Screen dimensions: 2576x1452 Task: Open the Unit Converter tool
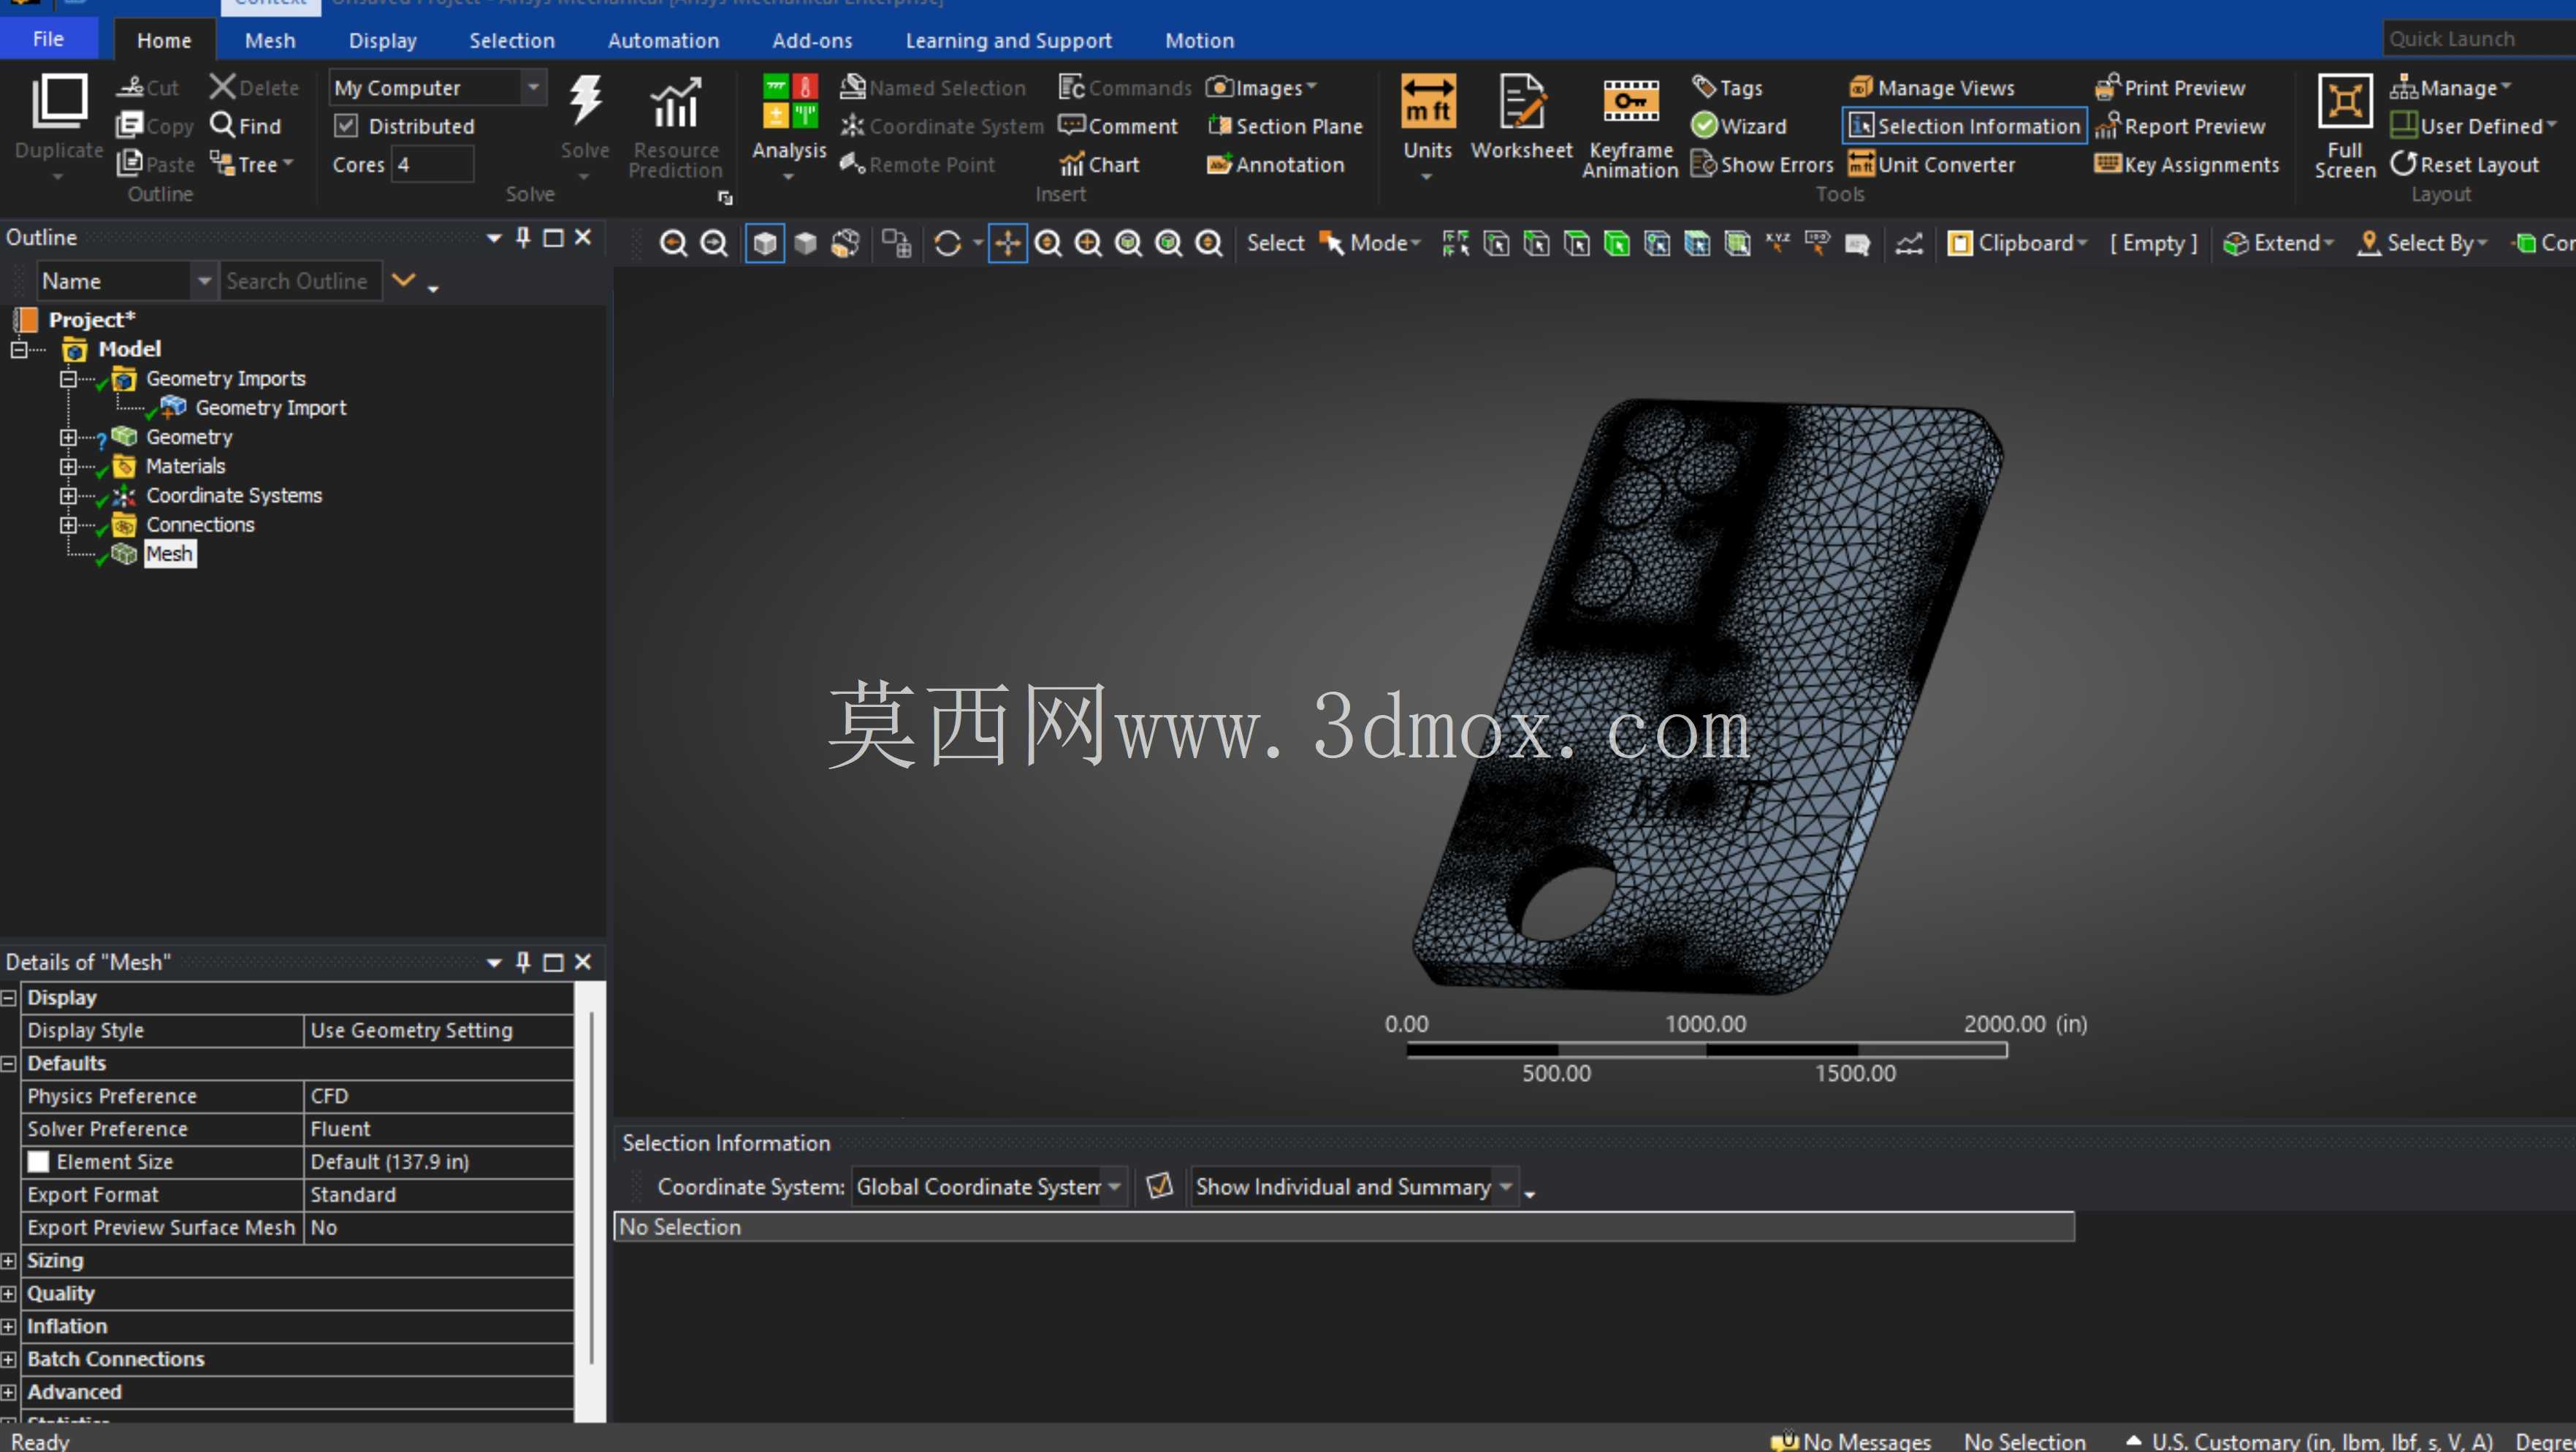[1931, 164]
